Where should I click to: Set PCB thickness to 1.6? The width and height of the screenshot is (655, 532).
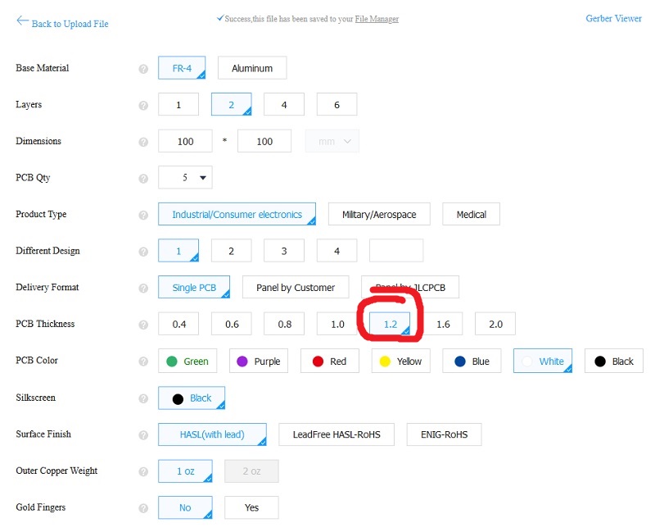coord(443,324)
